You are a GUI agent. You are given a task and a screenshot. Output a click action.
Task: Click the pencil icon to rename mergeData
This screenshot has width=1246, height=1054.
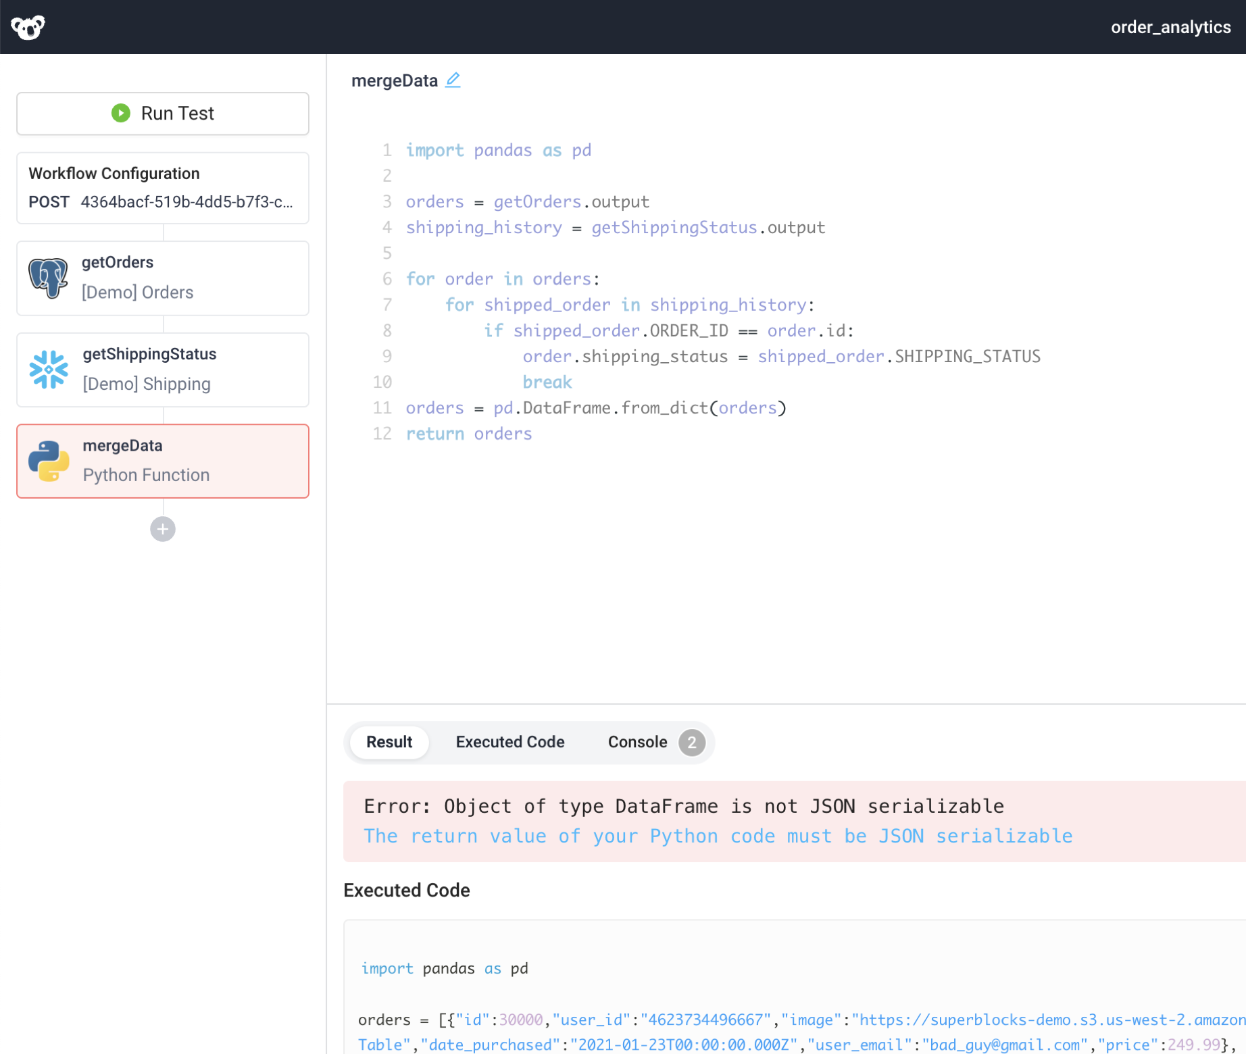pos(453,80)
